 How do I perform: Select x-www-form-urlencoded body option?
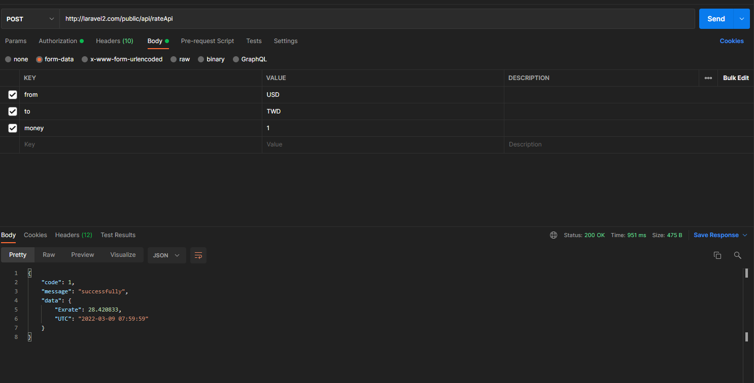click(x=85, y=59)
